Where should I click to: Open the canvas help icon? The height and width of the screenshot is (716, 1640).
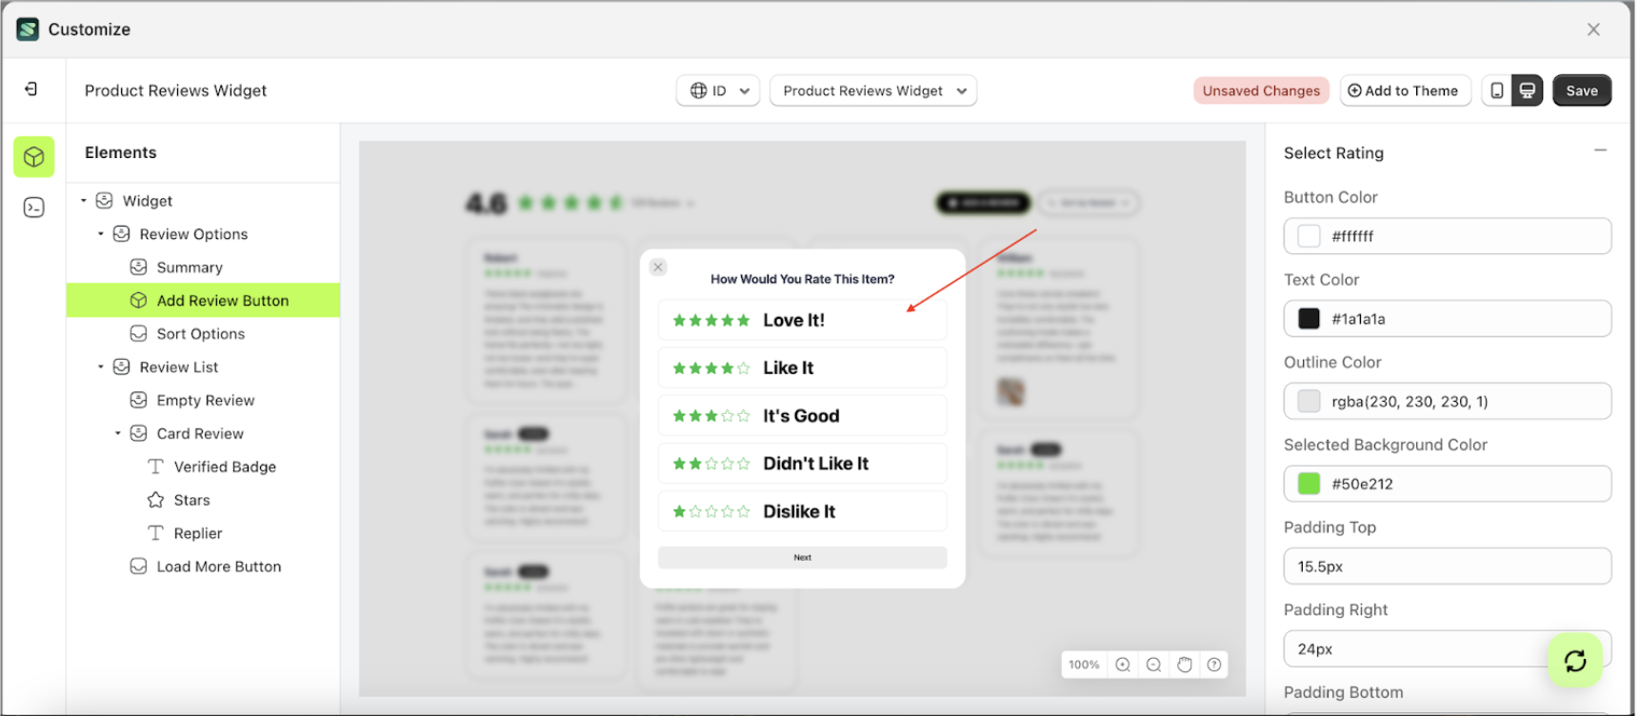coord(1214,665)
